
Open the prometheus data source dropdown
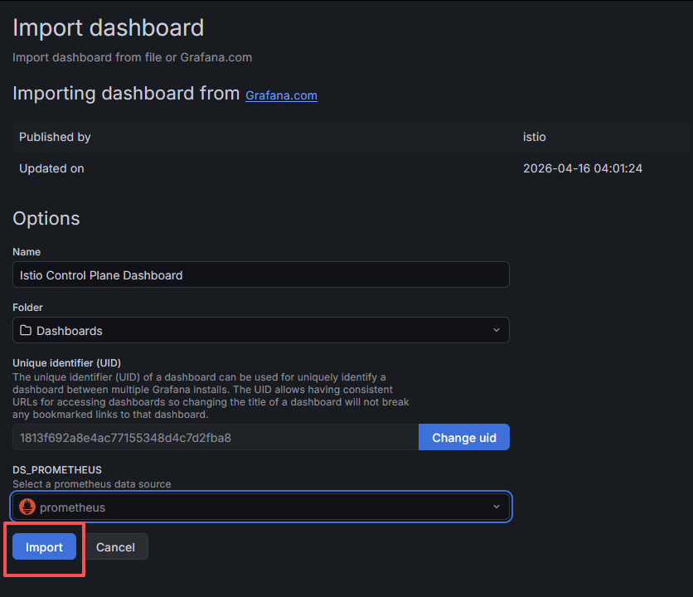pyautogui.click(x=261, y=507)
